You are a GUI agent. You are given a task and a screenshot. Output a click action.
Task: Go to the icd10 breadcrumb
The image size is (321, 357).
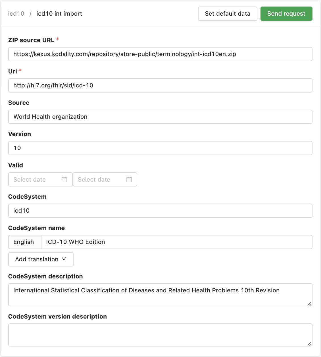pos(16,14)
